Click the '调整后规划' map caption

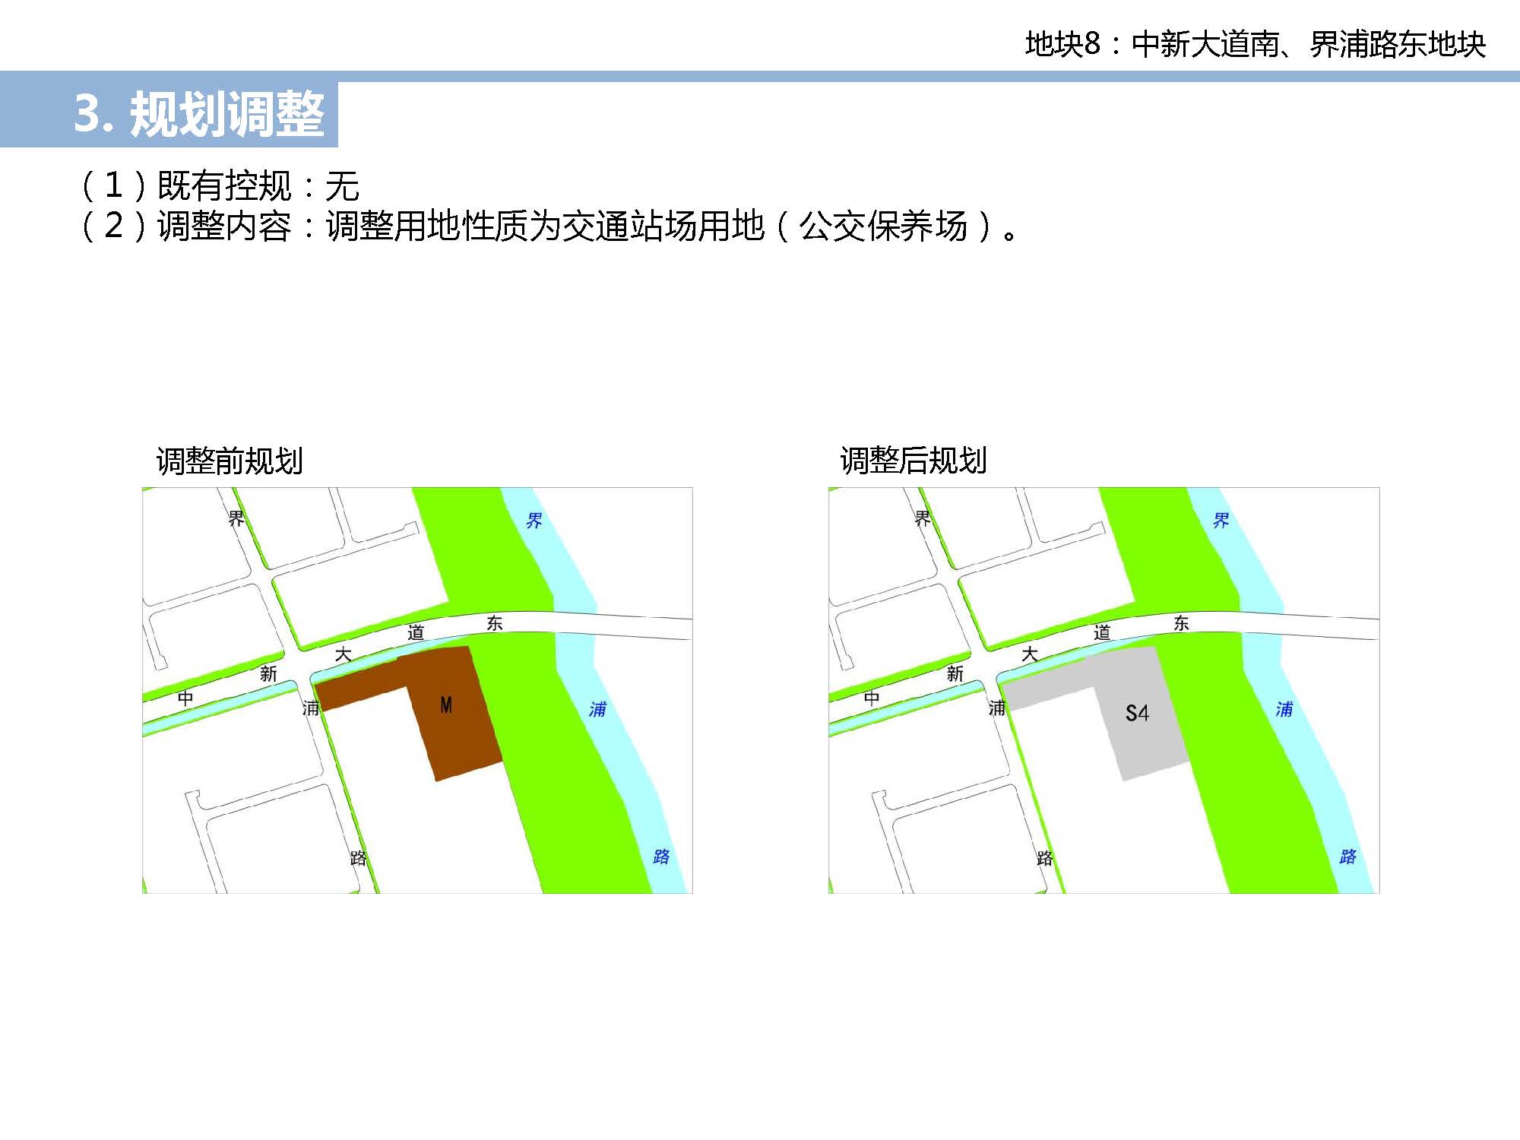point(914,461)
